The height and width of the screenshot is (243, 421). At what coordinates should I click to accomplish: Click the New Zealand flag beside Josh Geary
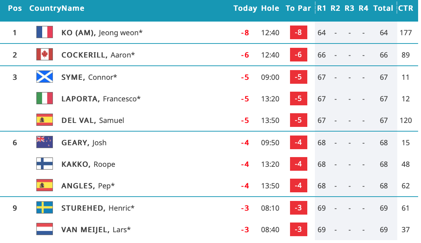[45, 142]
